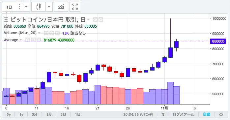This screenshot has width=230, height=120.
Task: Open Volume indicator settings gear
Action: [x=52, y=33]
